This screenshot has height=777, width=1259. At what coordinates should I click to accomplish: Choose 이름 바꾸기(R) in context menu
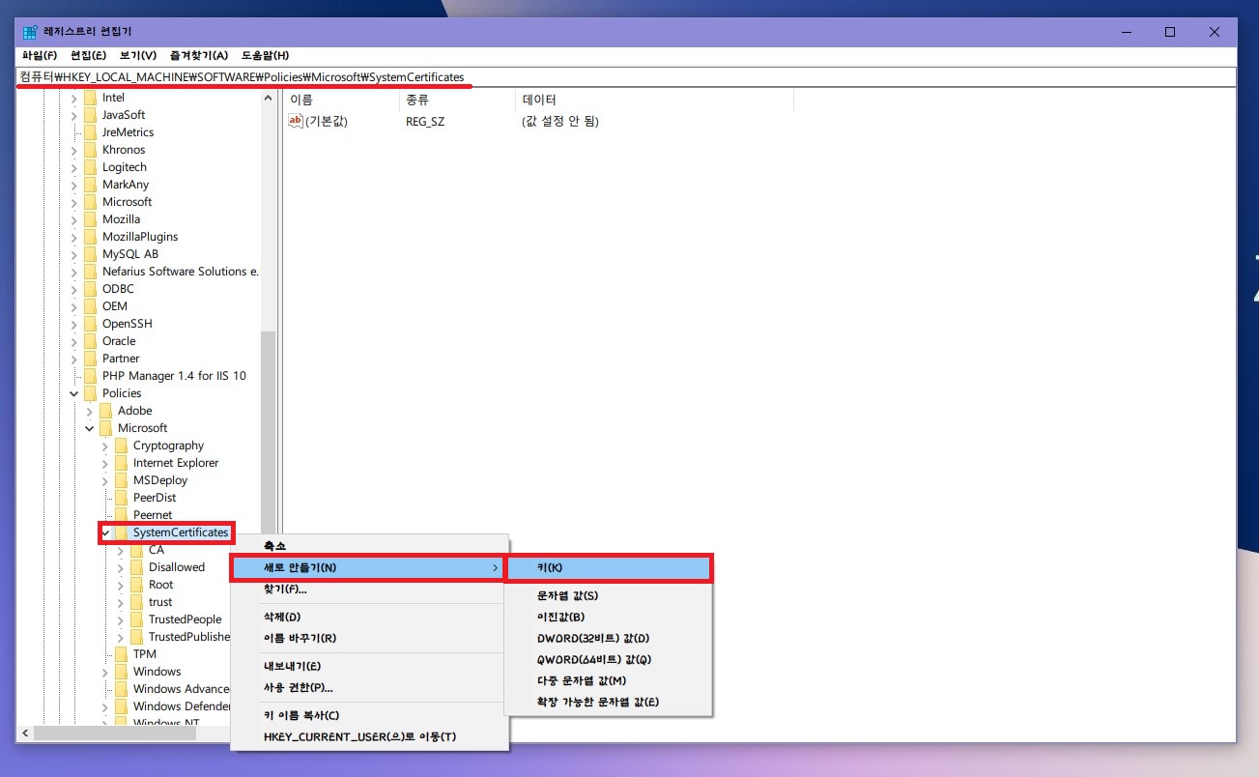click(x=369, y=638)
